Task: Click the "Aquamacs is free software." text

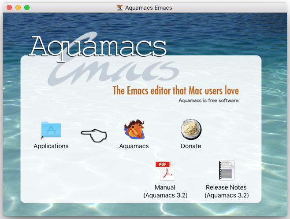Action: pyautogui.click(x=209, y=100)
